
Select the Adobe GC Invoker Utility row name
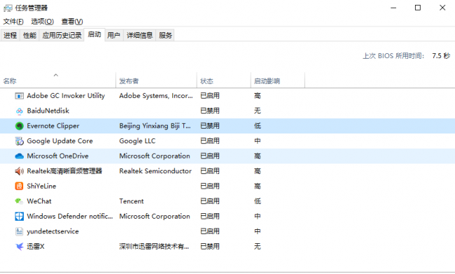pos(66,96)
